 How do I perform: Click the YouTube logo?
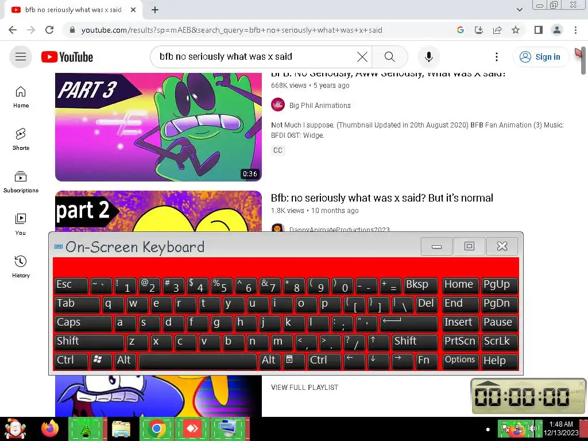click(67, 57)
